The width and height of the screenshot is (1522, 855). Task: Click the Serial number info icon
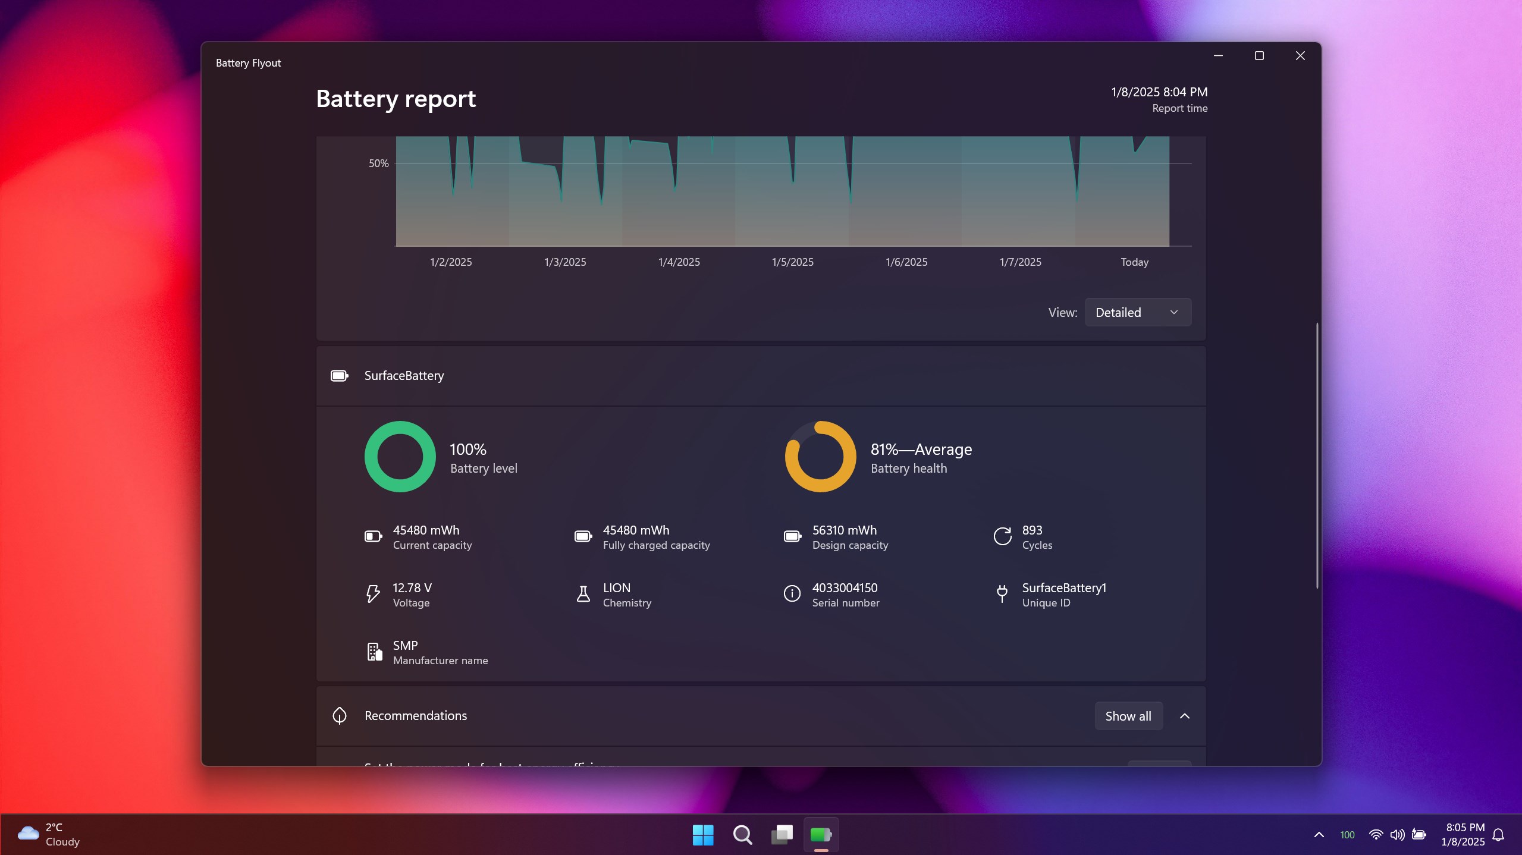792,594
